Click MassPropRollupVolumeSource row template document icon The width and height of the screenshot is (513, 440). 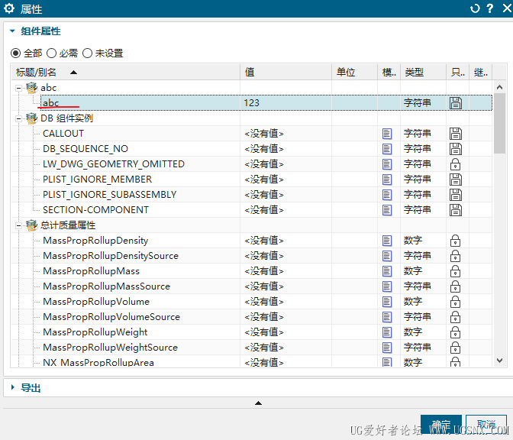[x=387, y=317]
